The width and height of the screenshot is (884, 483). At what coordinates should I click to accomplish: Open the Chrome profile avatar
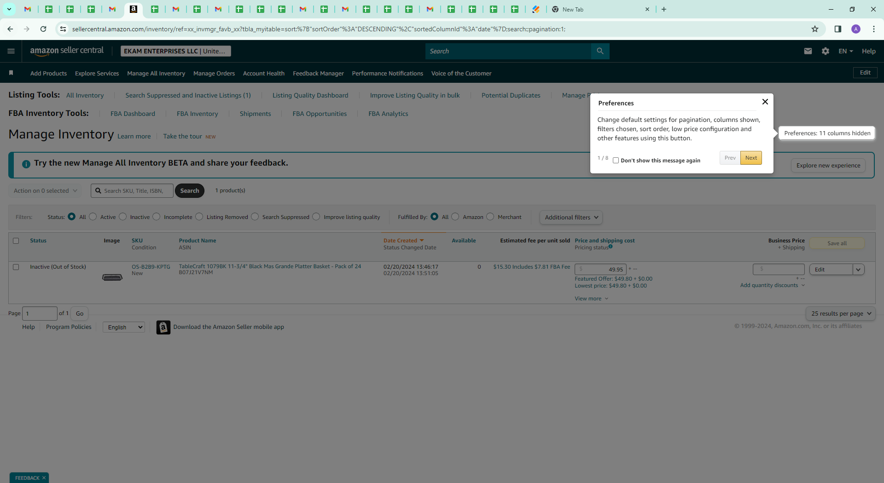pos(856,29)
